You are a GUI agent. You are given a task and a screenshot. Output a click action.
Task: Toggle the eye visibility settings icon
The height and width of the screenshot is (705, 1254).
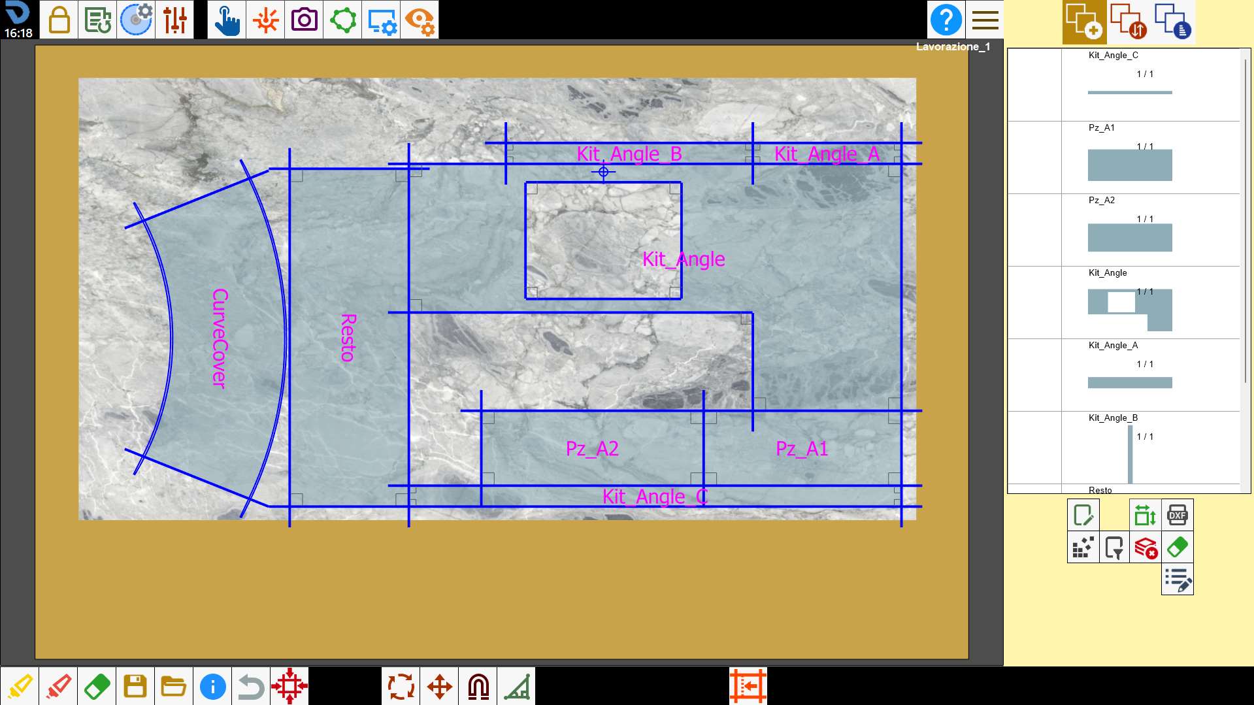click(420, 20)
